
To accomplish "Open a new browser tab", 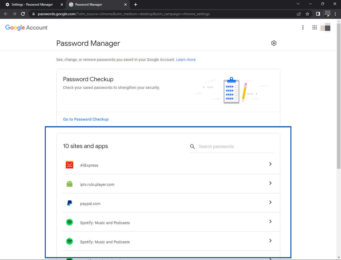I will pyautogui.click(x=136, y=5).
